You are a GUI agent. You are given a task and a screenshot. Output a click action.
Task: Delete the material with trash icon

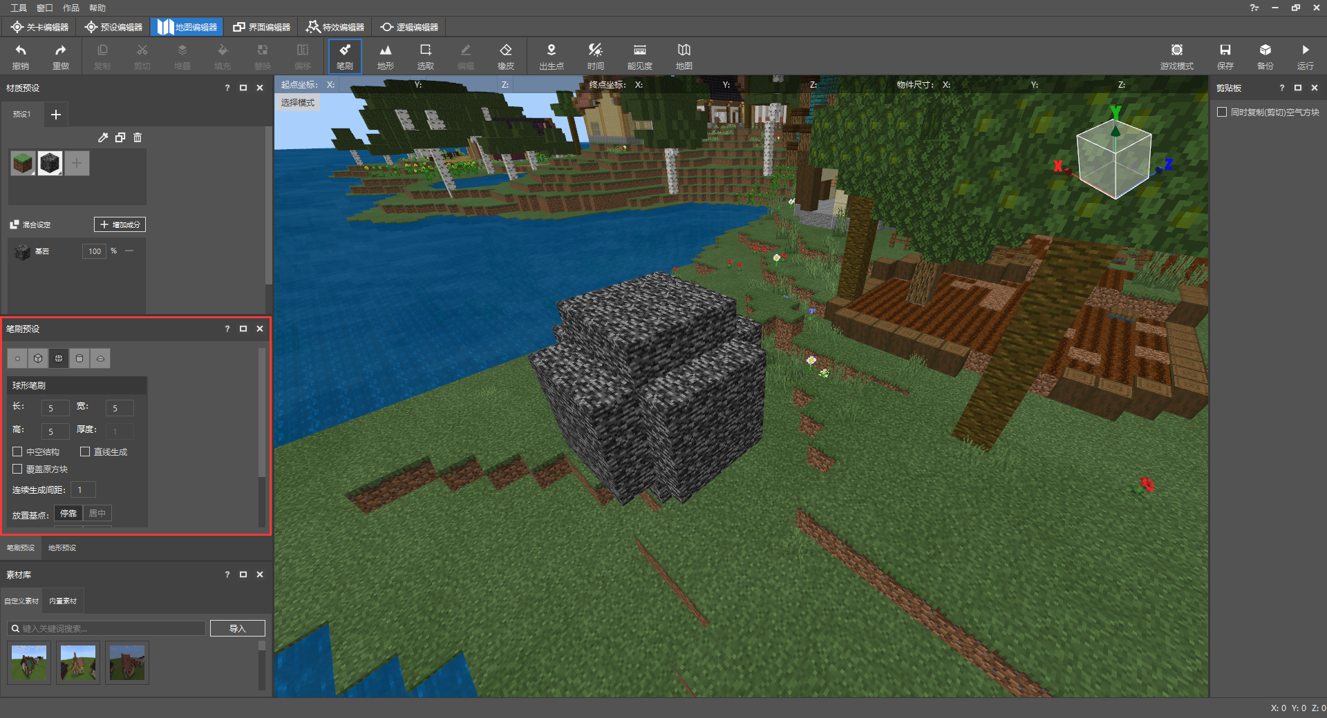click(x=138, y=137)
